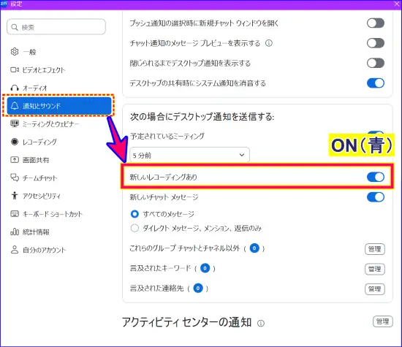Click 管理 for これらのグループ チャットとチャネル以外
The height and width of the screenshot is (347, 402).
(x=374, y=249)
